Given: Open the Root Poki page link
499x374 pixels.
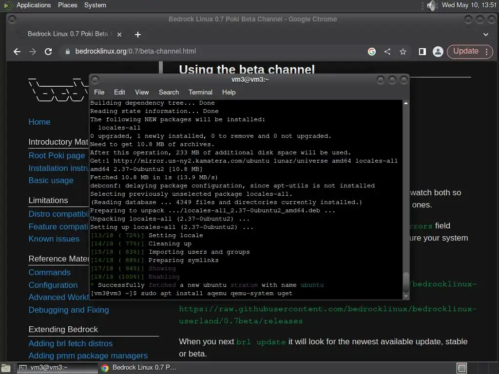Looking at the screenshot, I should 57,155.
